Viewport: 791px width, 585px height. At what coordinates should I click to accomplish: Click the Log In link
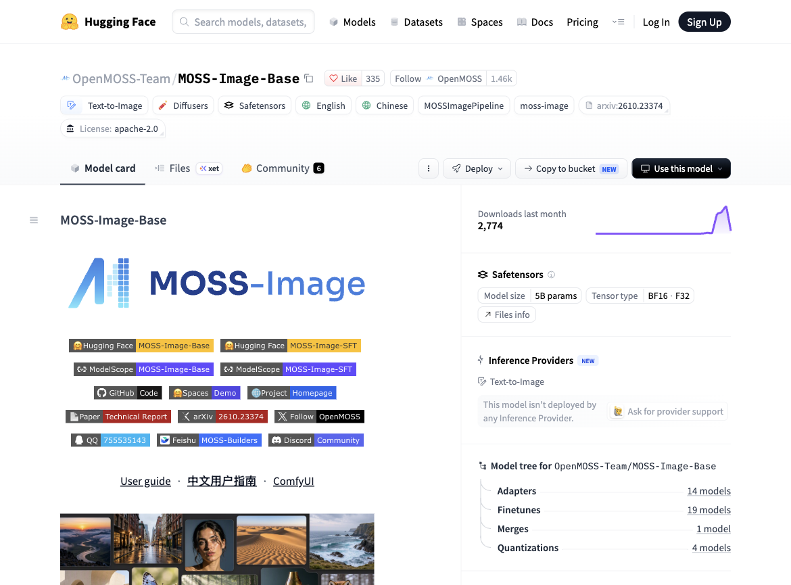point(656,22)
